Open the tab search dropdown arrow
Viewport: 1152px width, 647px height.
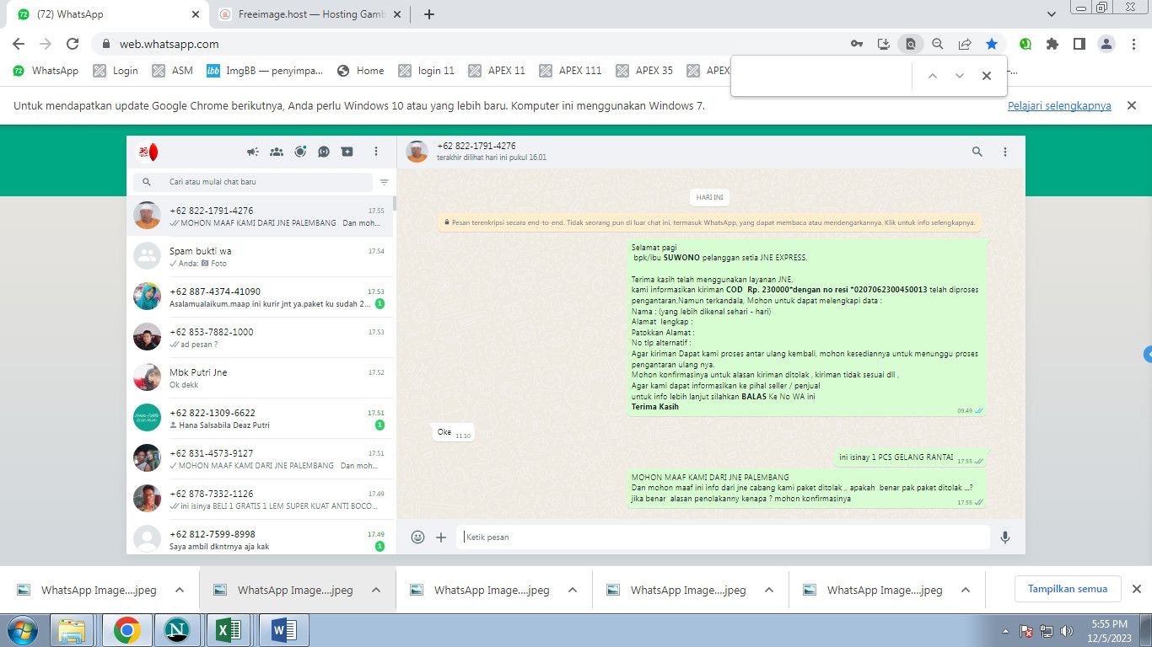pyautogui.click(x=1051, y=14)
